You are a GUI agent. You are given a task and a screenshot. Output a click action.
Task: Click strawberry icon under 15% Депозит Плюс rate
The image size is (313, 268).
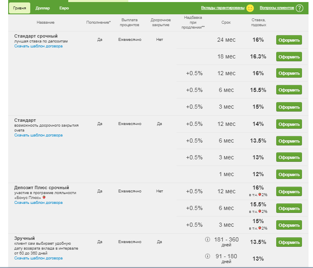coord(260,228)
